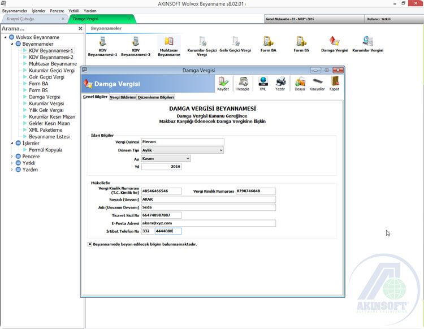Collapse the İşlemler tree node
The height and width of the screenshot is (329, 424).
[12, 143]
